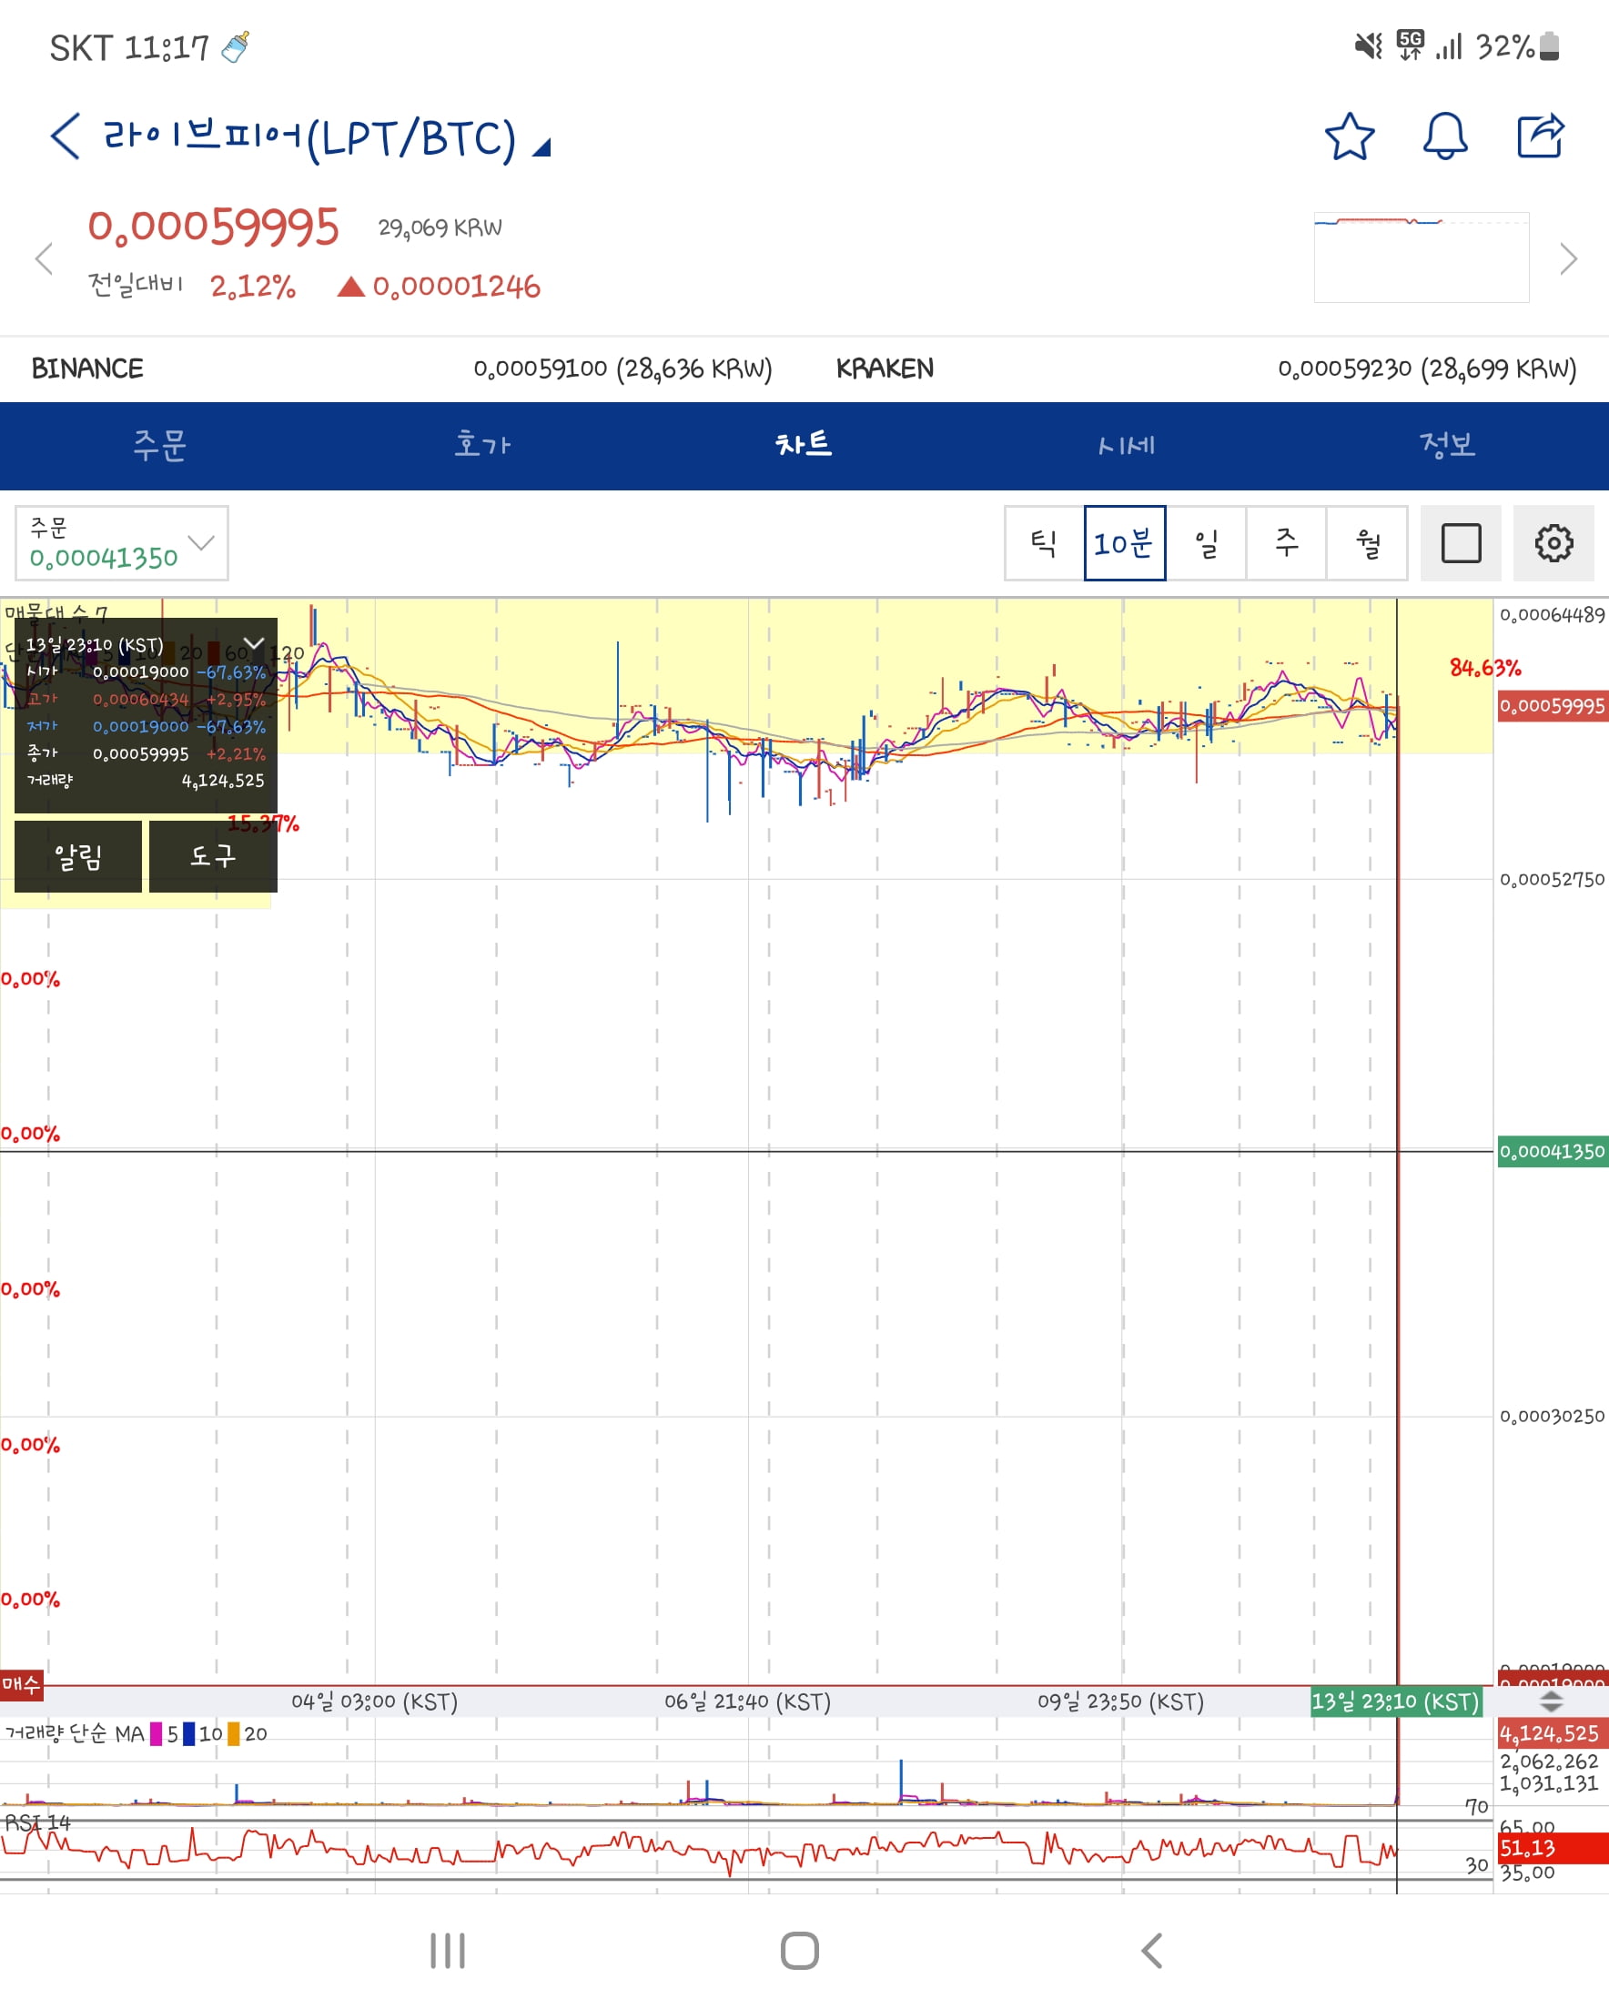
Task: Select the 차트 tab
Action: [804, 446]
